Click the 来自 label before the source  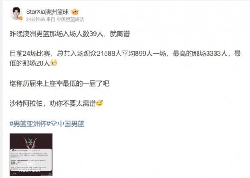[50, 20]
